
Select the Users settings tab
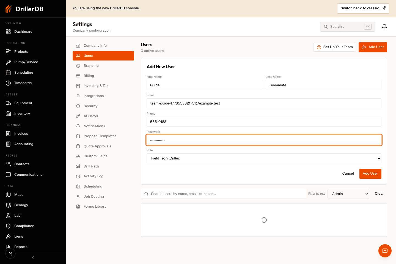tap(103, 56)
